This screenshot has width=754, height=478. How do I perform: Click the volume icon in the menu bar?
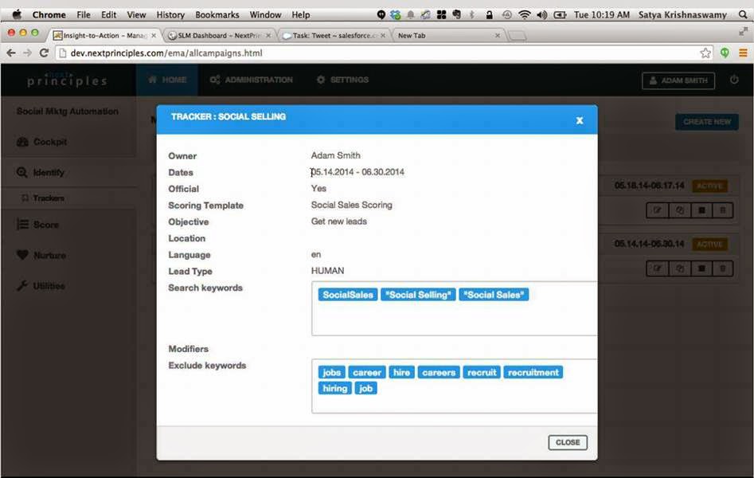(542, 15)
